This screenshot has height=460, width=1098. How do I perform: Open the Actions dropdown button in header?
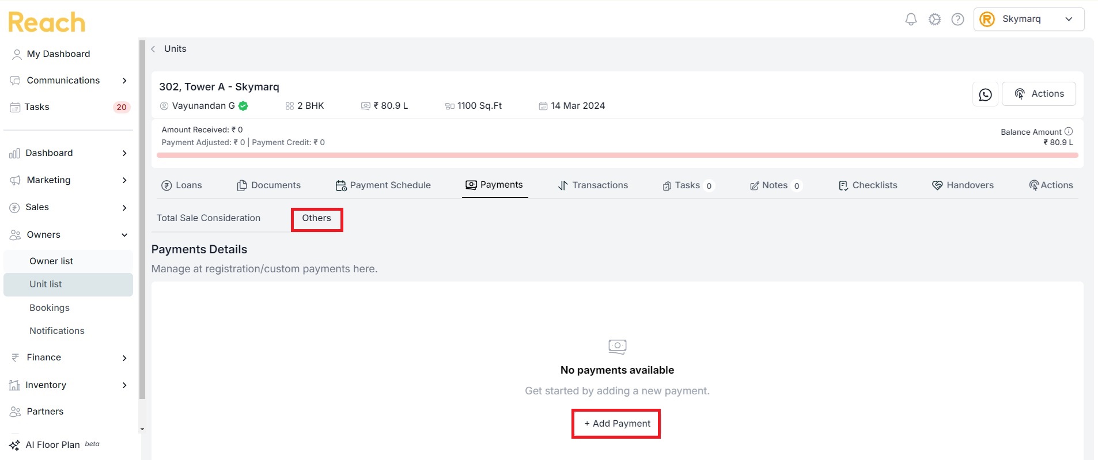point(1039,94)
